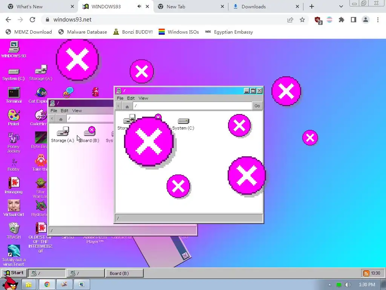The width and height of the screenshot is (386, 290).
Task: Select the Board (B:) taskbar button
Action: [124, 273]
